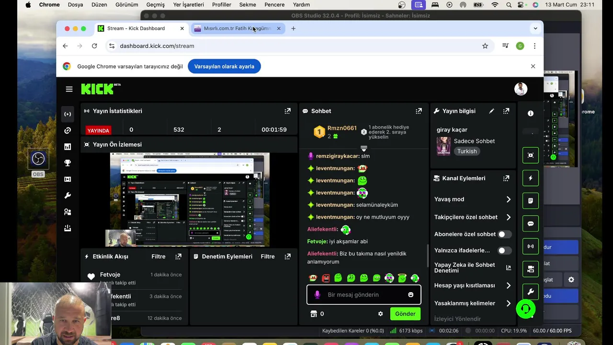The width and height of the screenshot is (613, 345).
Task: Open the Dosya menu
Action: (x=76, y=5)
